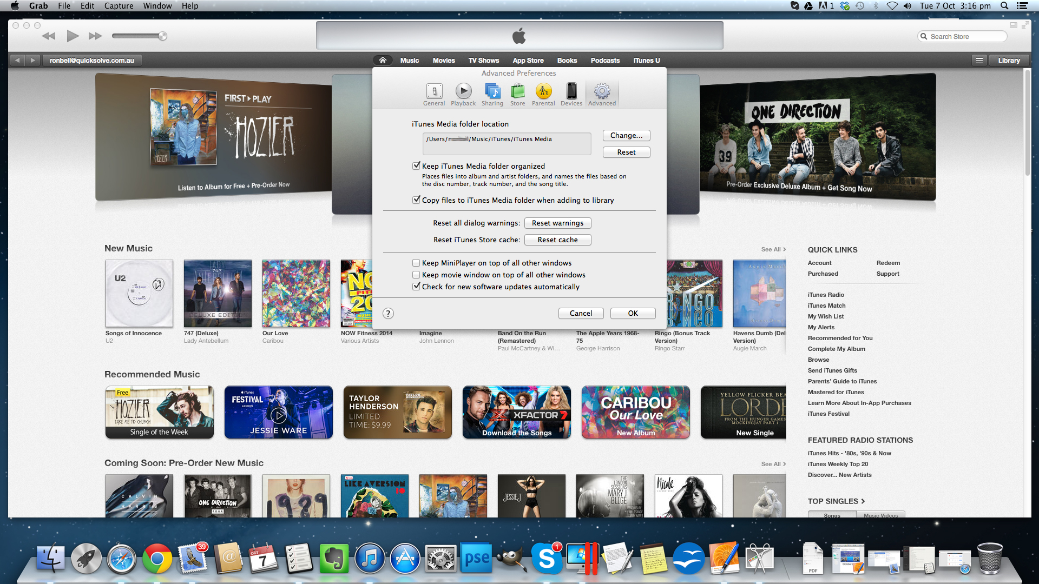1039x584 pixels.
Task: Expand TOP SINGLES chevron heading
Action: tap(836, 501)
